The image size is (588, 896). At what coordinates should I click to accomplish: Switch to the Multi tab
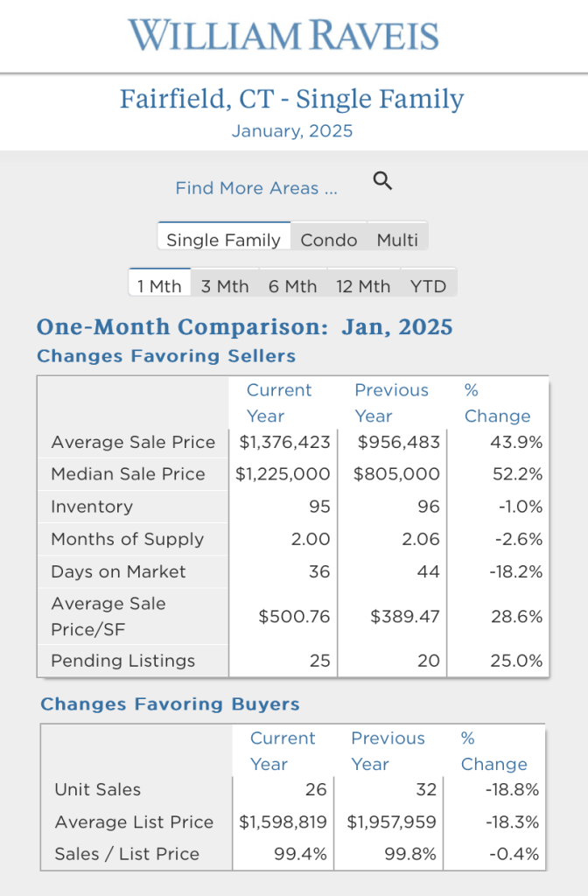pyautogui.click(x=397, y=240)
